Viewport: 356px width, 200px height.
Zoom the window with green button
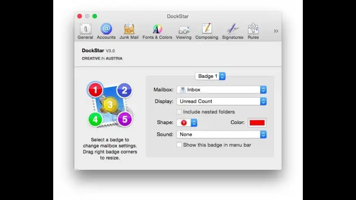(x=95, y=16)
